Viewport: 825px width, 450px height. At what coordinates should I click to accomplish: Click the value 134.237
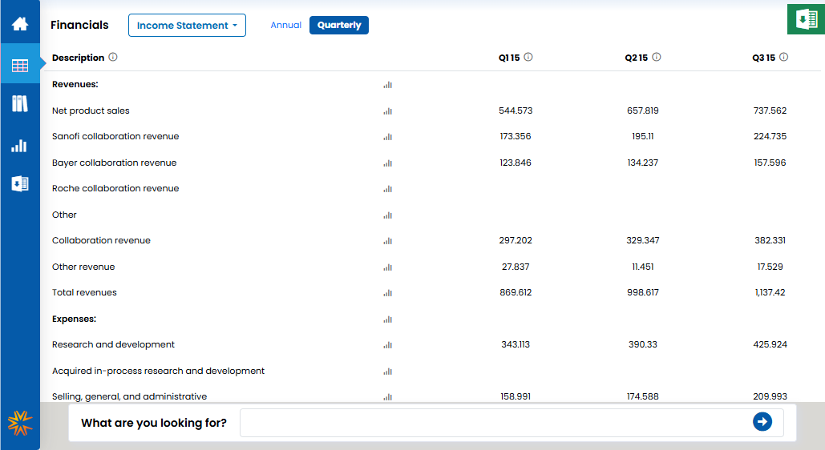click(643, 163)
